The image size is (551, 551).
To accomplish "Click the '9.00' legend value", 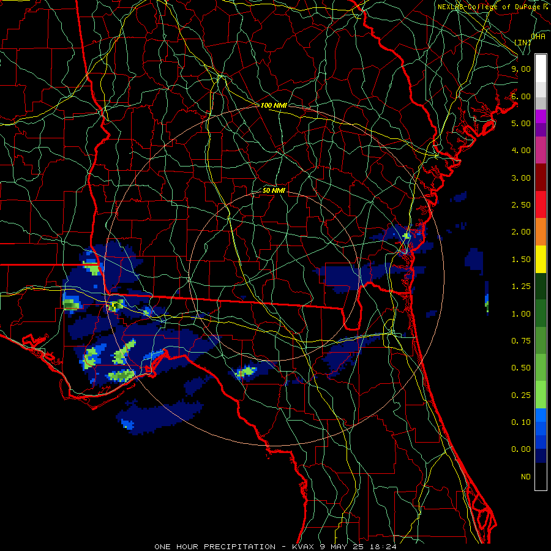I will (521, 69).
